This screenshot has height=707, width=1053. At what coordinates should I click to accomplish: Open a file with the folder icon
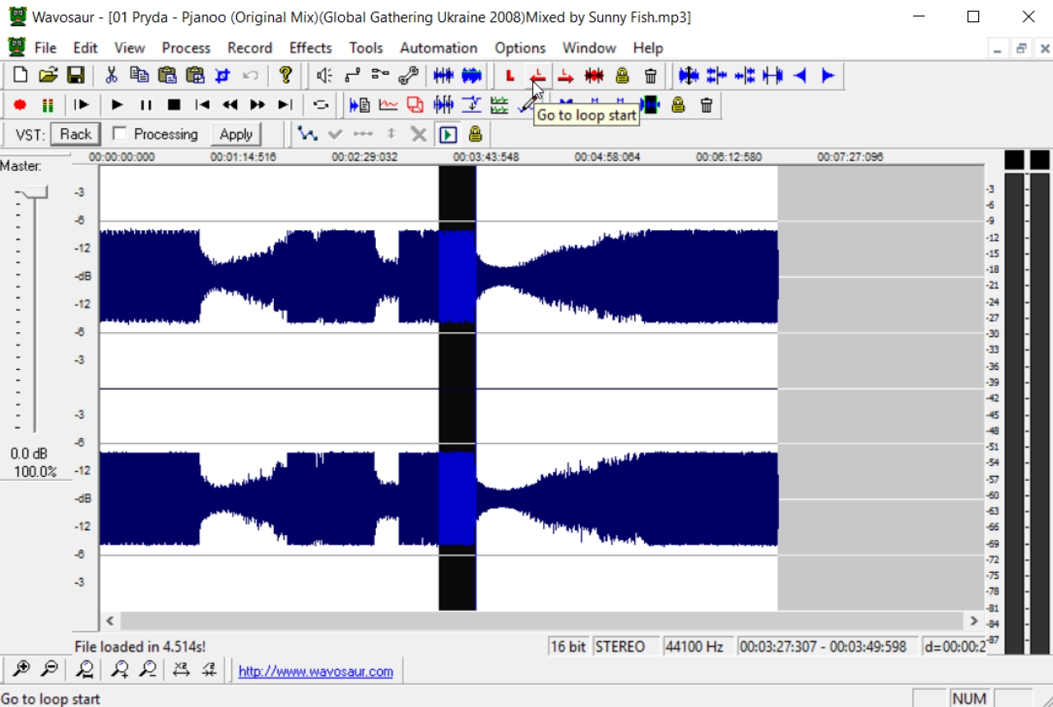[x=49, y=76]
